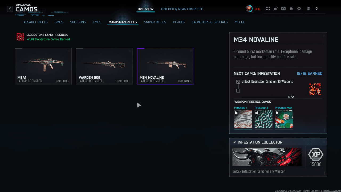Click the back arrow beside Camos title
The image size is (341, 192).
10,9
